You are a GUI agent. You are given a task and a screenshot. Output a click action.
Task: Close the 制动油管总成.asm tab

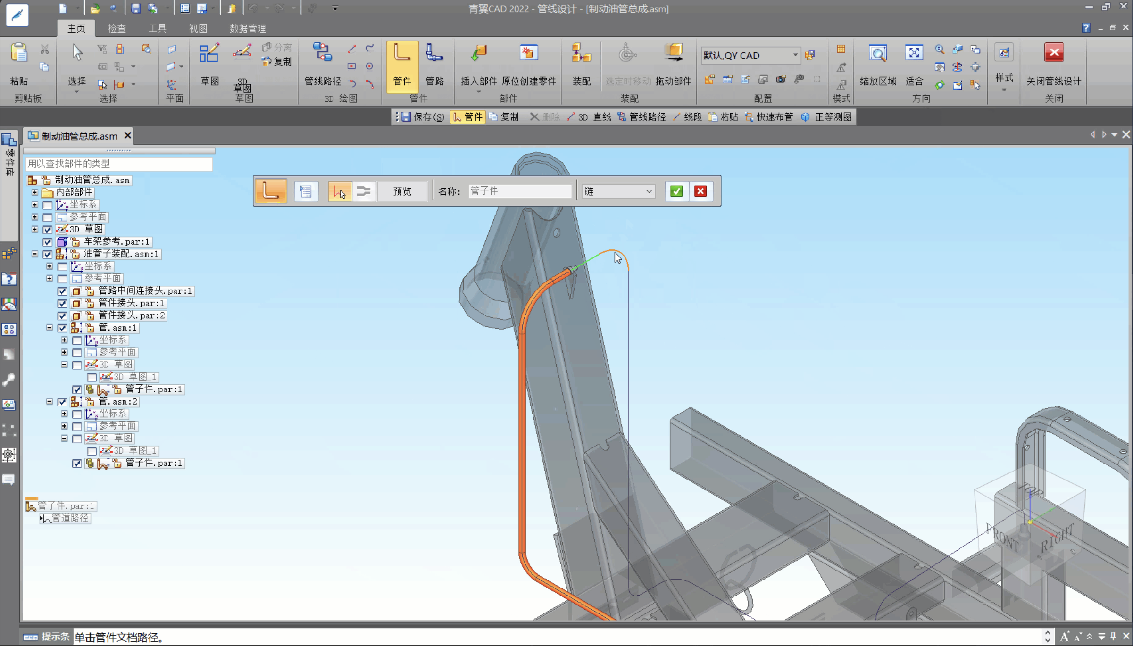click(x=127, y=136)
